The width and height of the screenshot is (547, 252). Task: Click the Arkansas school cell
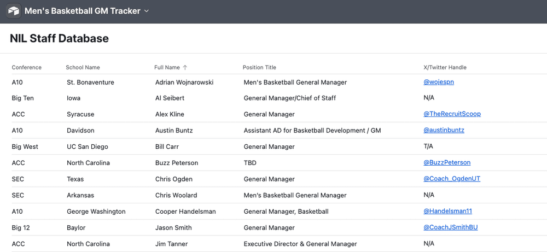(x=80, y=195)
